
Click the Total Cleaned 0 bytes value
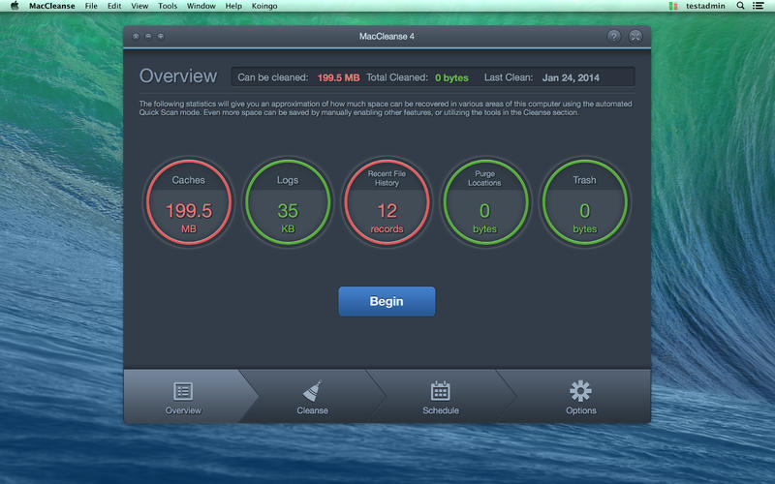(x=451, y=77)
